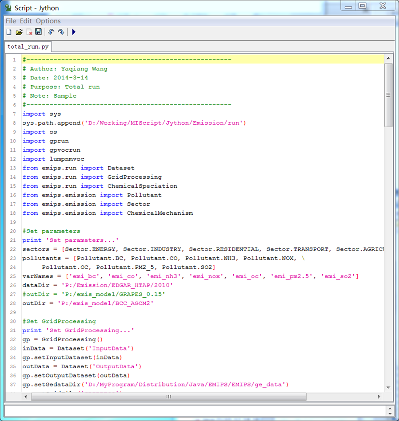The width and height of the screenshot is (399, 421).
Task: Click the horizontal scrollbar left arrow
Action: point(26,397)
